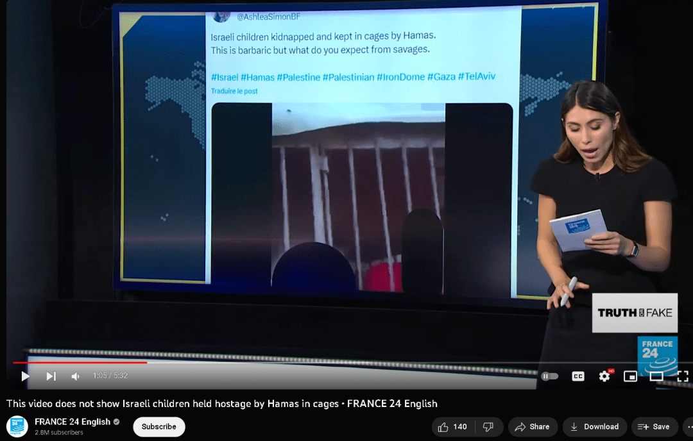The width and height of the screenshot is (693, 441).
Task: Switch to miniplayer mode
Action: click(x=630, y=376)
